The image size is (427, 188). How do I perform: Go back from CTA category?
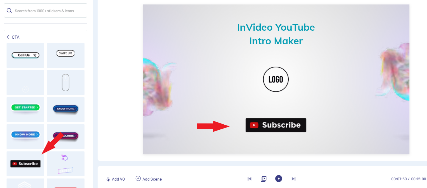[8, 37]
